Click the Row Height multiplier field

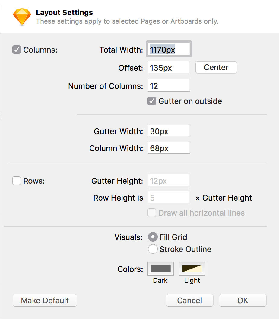pos(168,197)
